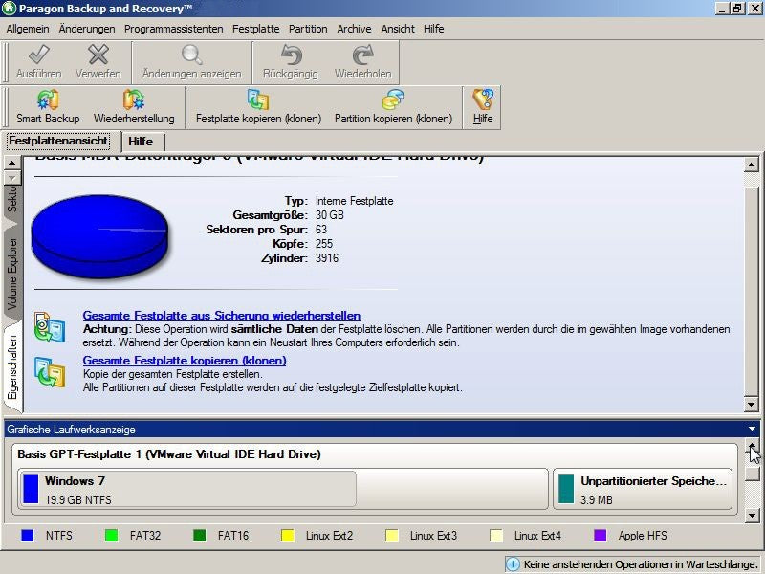
Task: Open the Partition menu
Action: (x=308, y=29)
